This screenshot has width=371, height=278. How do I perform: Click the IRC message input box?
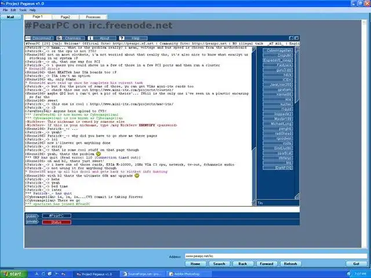(x=162, y=209)
